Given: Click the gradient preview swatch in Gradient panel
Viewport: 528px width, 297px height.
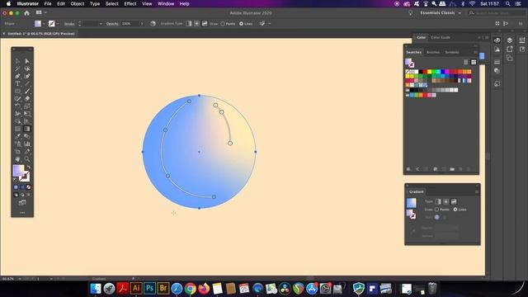Looking at the screenshot, I should pyautogui.click(x=411, y=203).
